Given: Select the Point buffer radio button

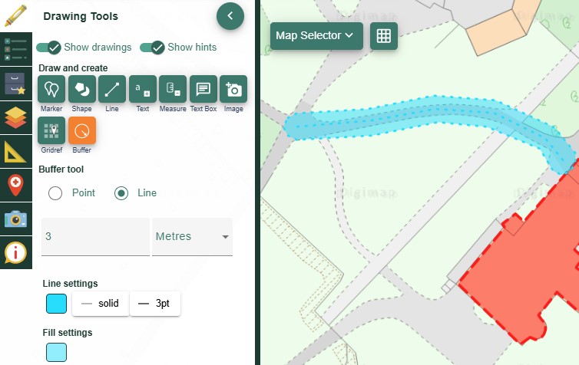Looking at the screenshot, I should click(x=55, y=193).
